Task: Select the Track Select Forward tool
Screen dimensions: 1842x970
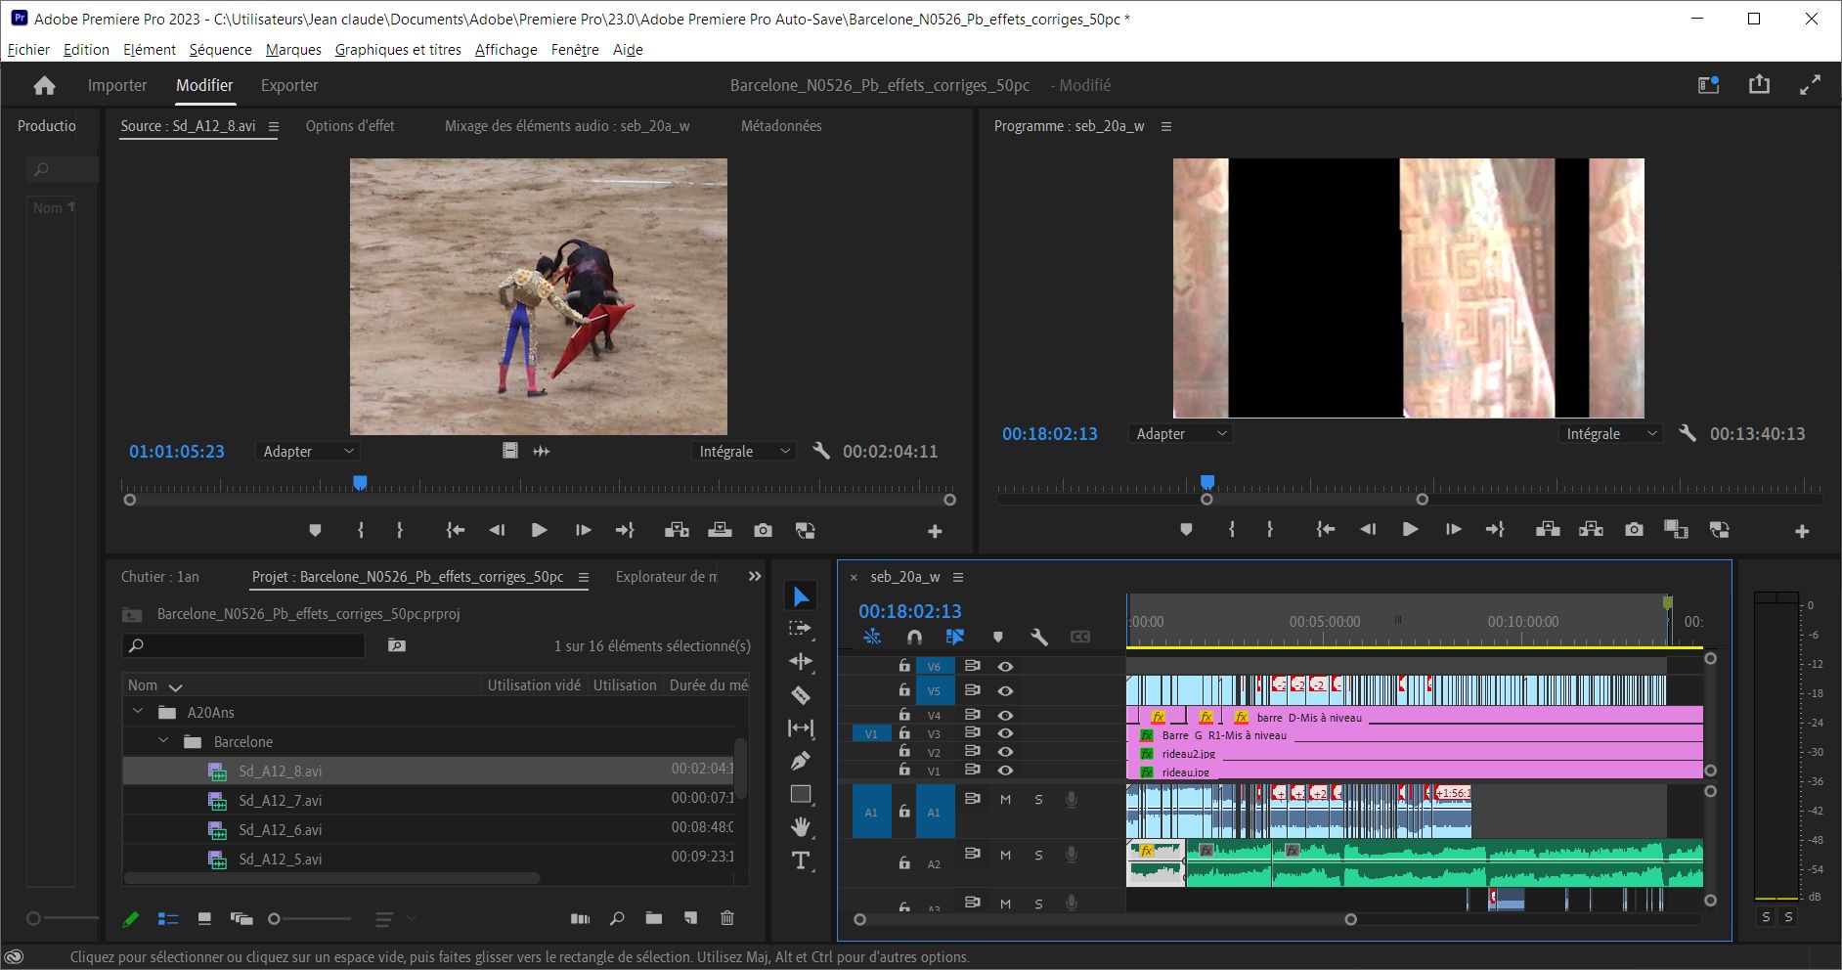Action: point(801,629)
